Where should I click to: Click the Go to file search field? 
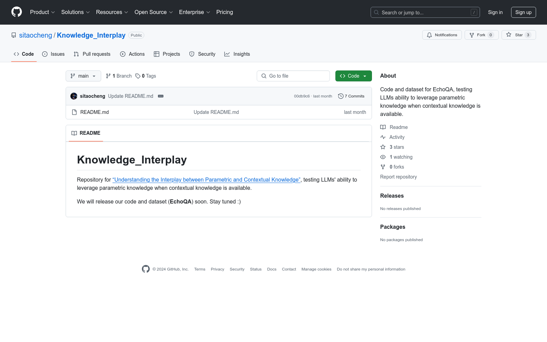tap(293, 76)
